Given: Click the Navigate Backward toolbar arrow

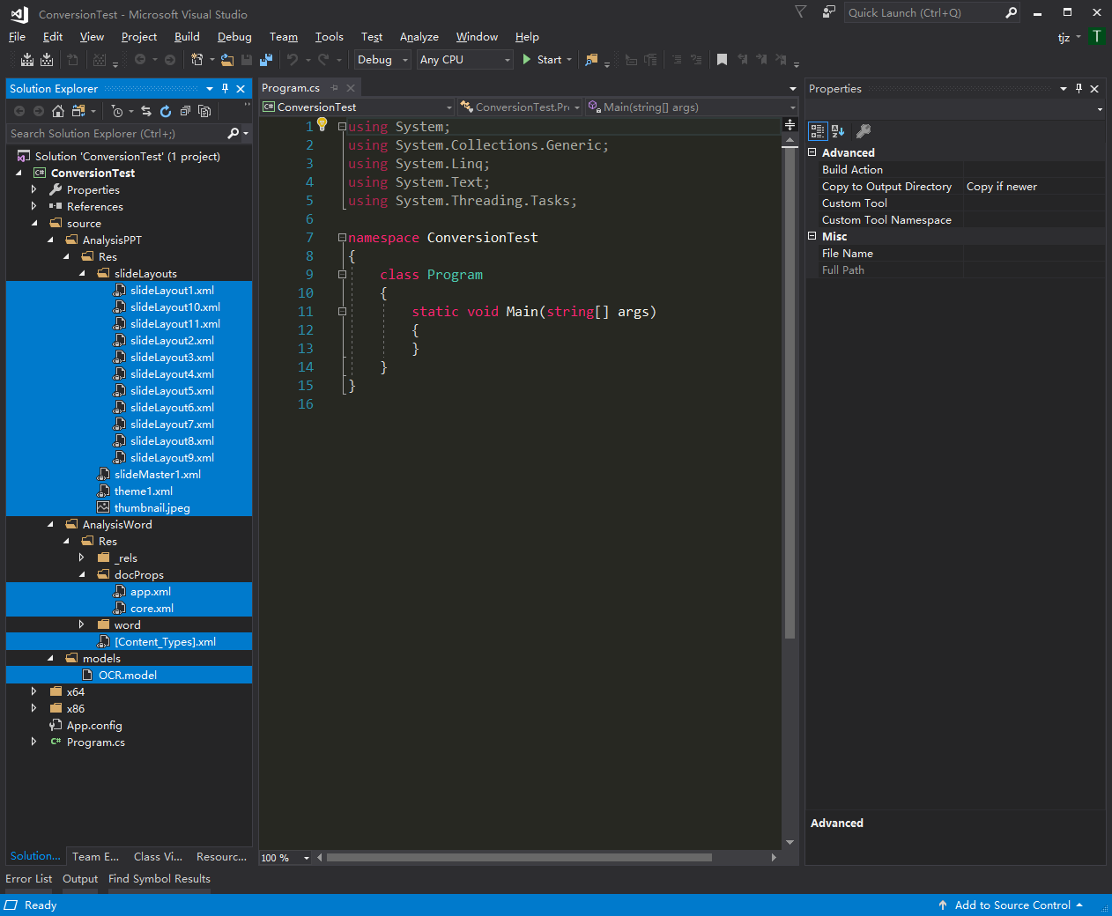Looking at the screenshot, I should 140,60.
